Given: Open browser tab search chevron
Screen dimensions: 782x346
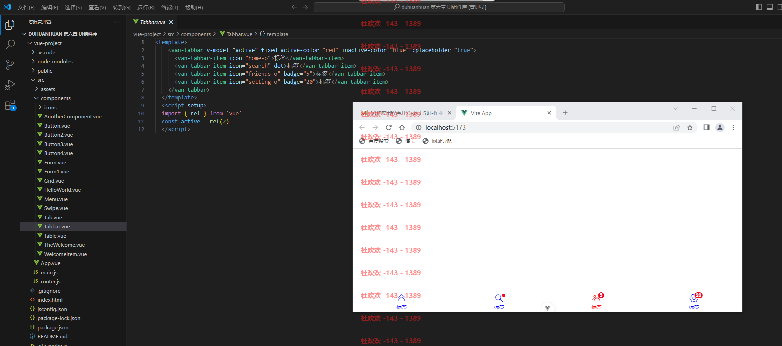Looking at the screenshot, I should click(x=676, y=109).
